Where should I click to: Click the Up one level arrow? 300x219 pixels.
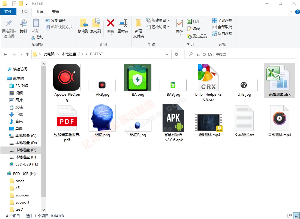click(27, 54)
